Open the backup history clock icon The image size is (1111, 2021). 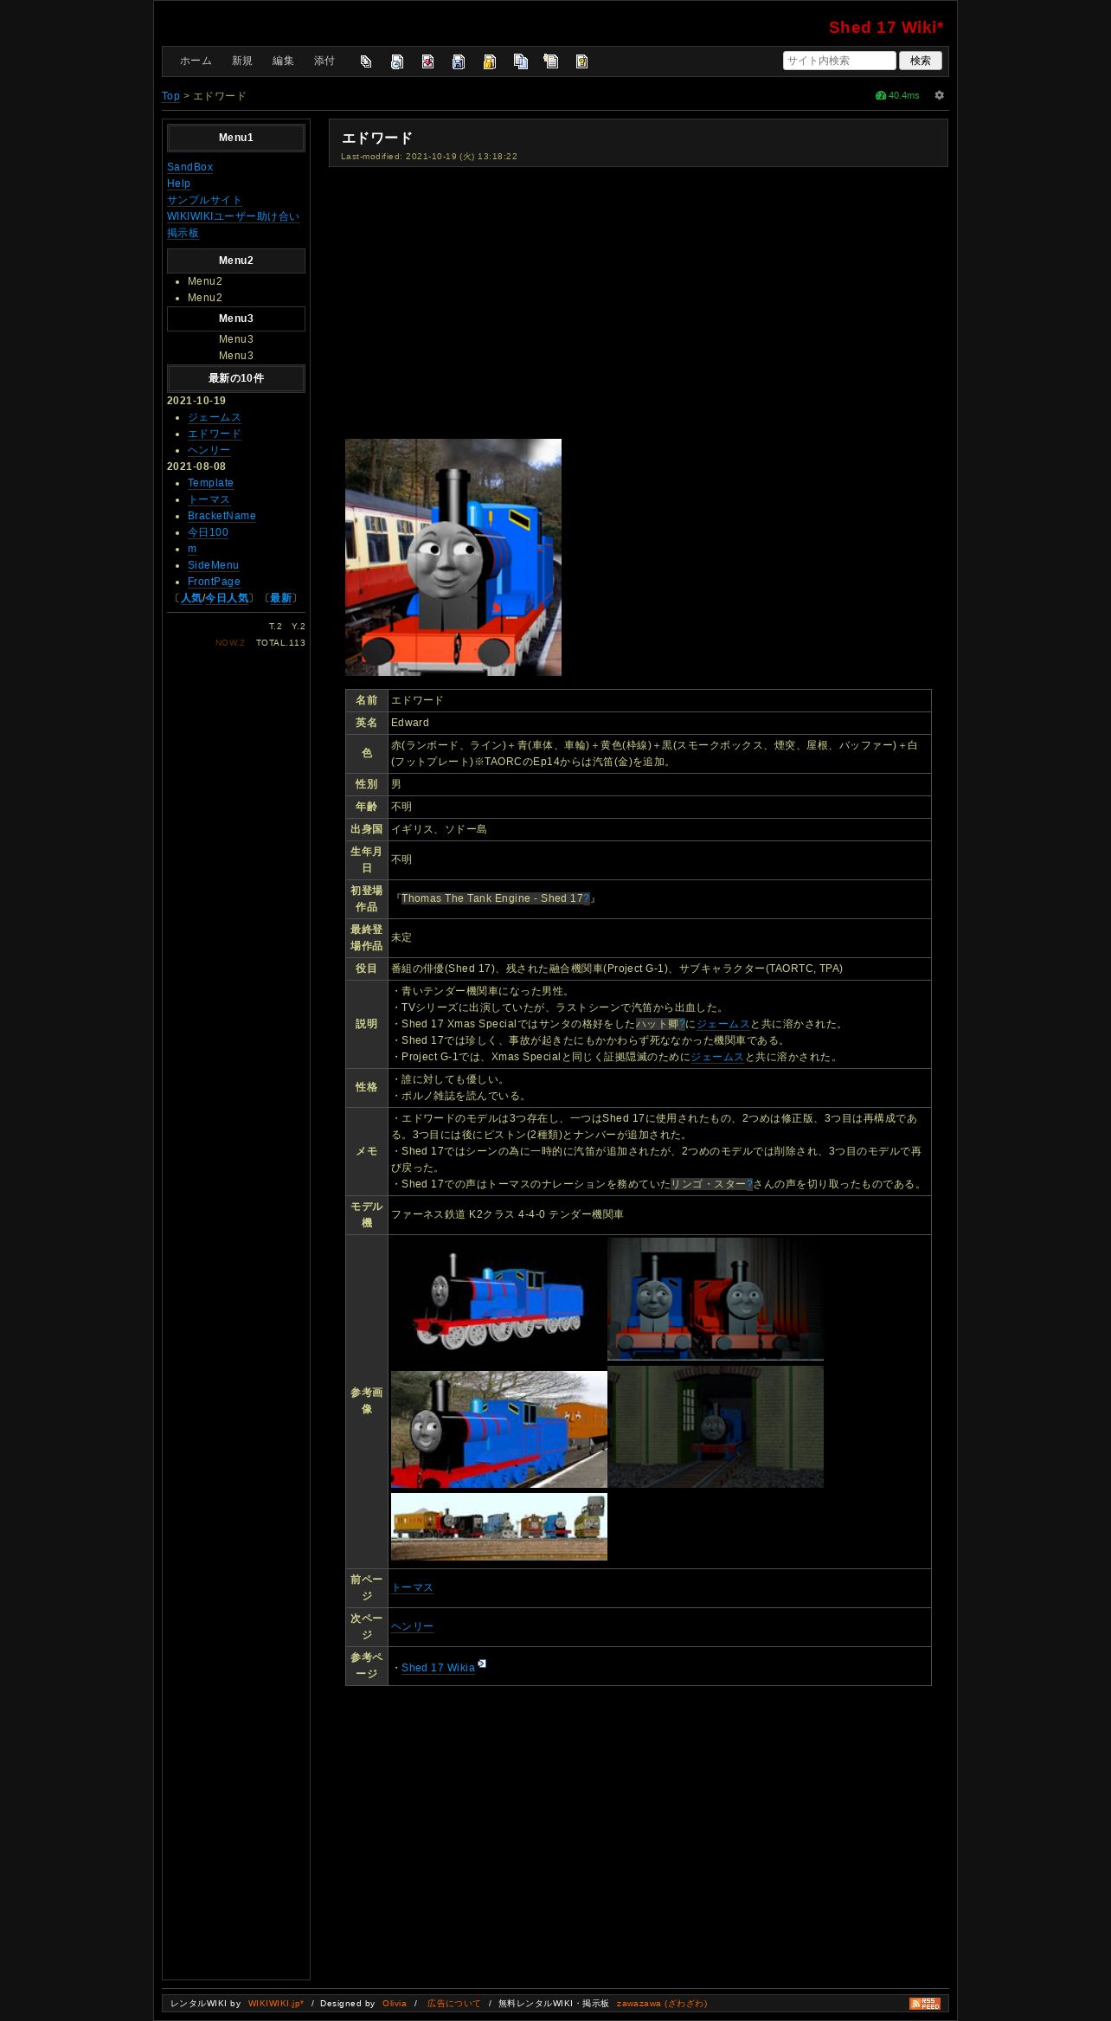[x=397, y=61]
